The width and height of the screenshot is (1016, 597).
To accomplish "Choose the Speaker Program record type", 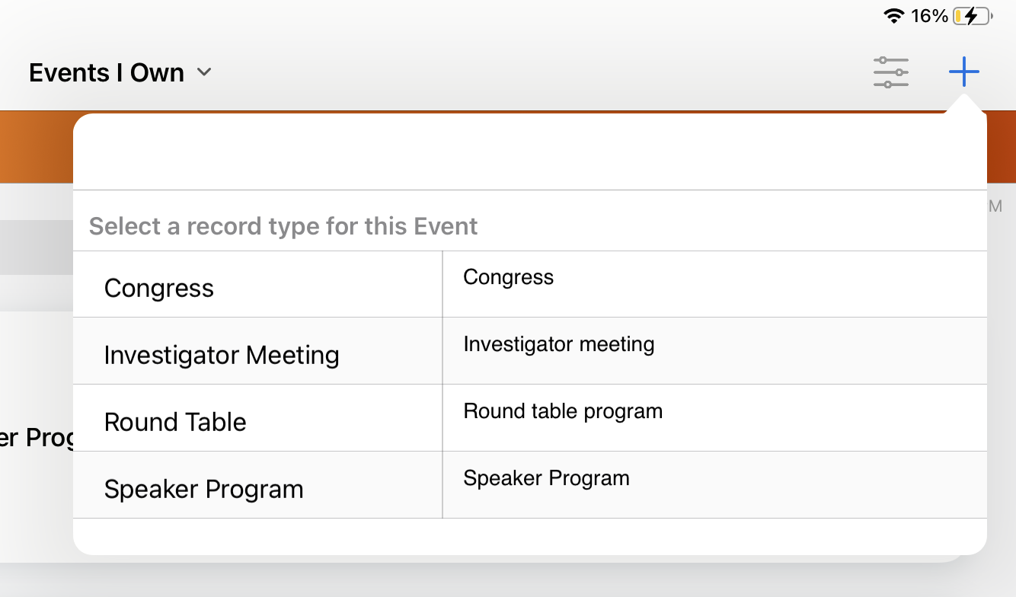I will coord(203,489).
